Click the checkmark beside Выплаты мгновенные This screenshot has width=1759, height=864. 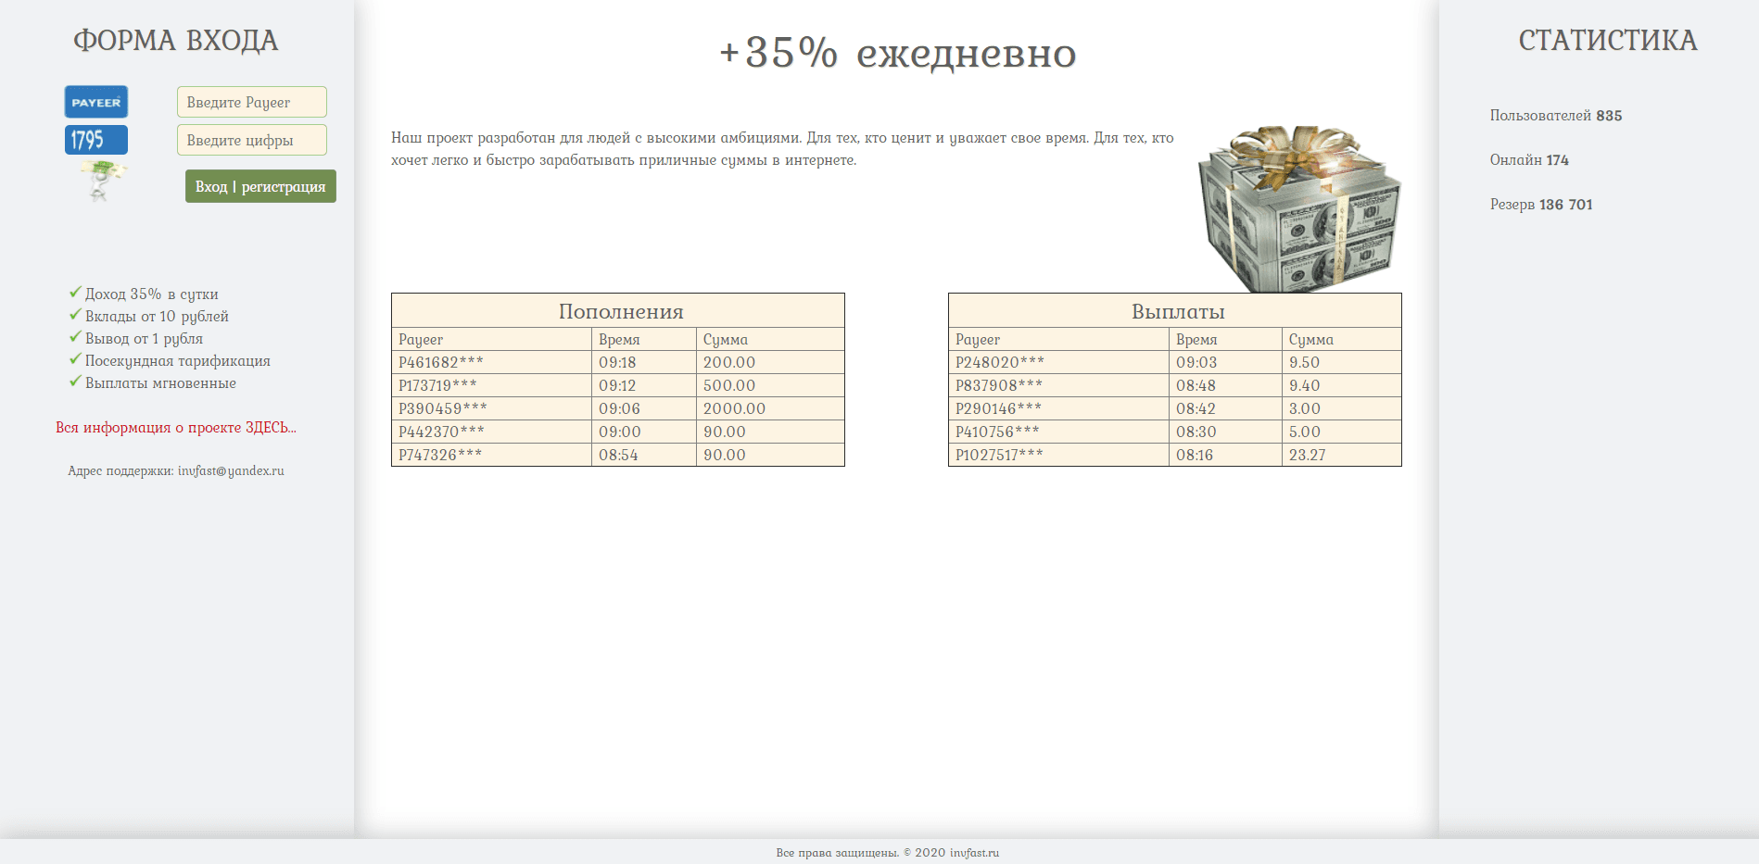tap(74, 382)
